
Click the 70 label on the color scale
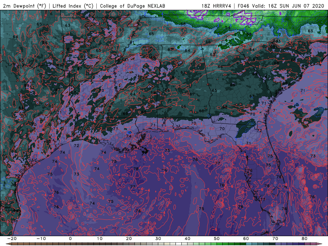[x=275, y=239]
